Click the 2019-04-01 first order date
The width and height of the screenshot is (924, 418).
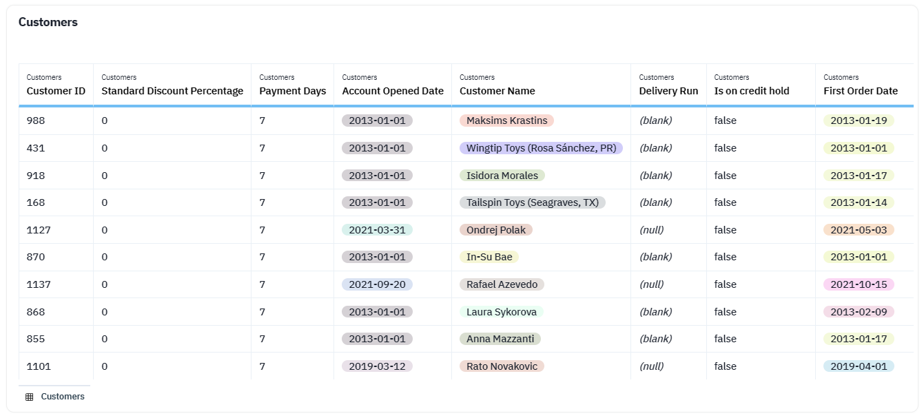859,366
